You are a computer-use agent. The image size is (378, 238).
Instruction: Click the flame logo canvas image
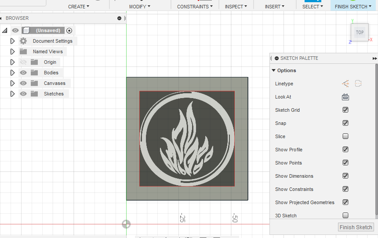(187, 139)
